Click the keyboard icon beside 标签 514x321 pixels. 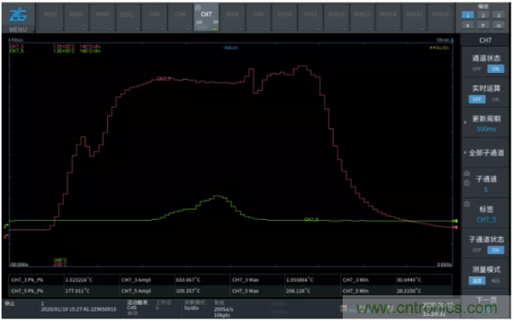(467, 204)
